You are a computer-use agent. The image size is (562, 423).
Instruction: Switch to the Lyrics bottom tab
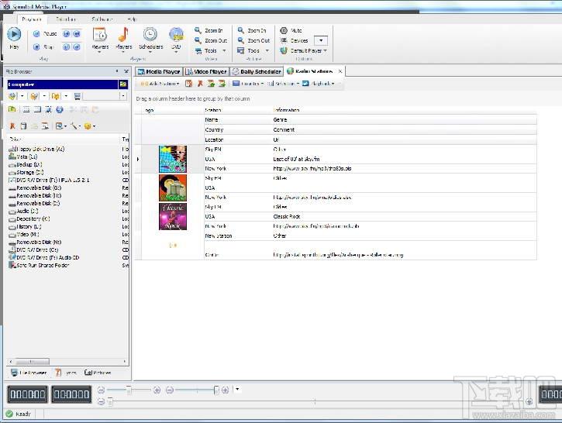tap(66, 373)
